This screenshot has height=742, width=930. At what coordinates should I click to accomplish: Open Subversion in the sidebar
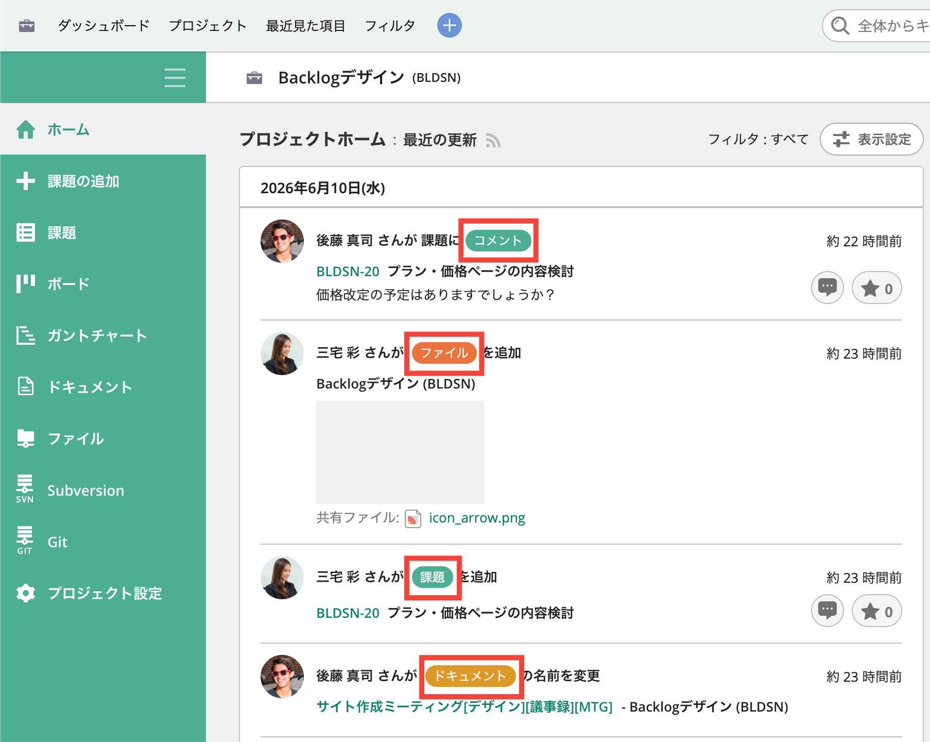click(103, 490)
